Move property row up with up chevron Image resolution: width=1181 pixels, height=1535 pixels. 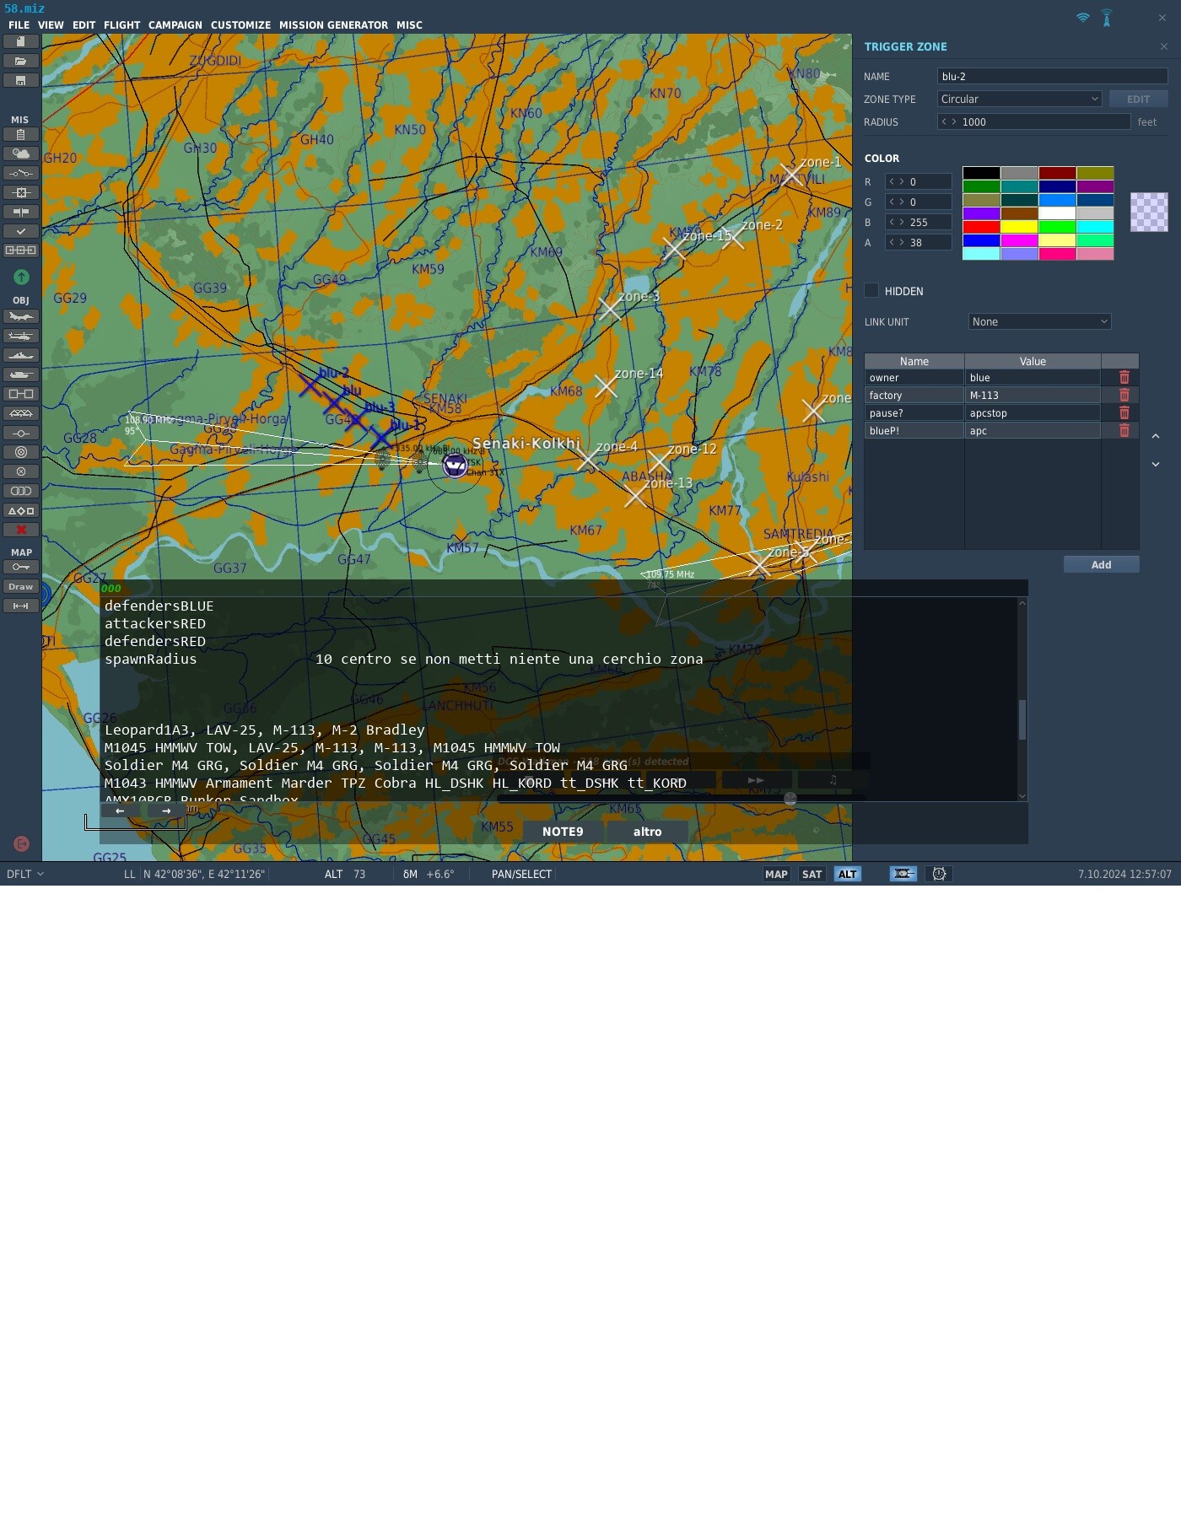1156,436
